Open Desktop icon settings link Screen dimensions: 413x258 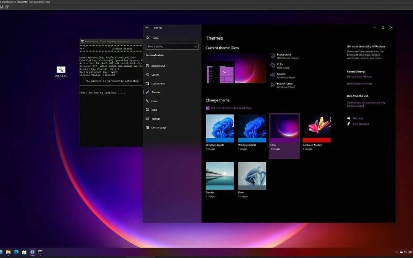[x=359, y=77]
